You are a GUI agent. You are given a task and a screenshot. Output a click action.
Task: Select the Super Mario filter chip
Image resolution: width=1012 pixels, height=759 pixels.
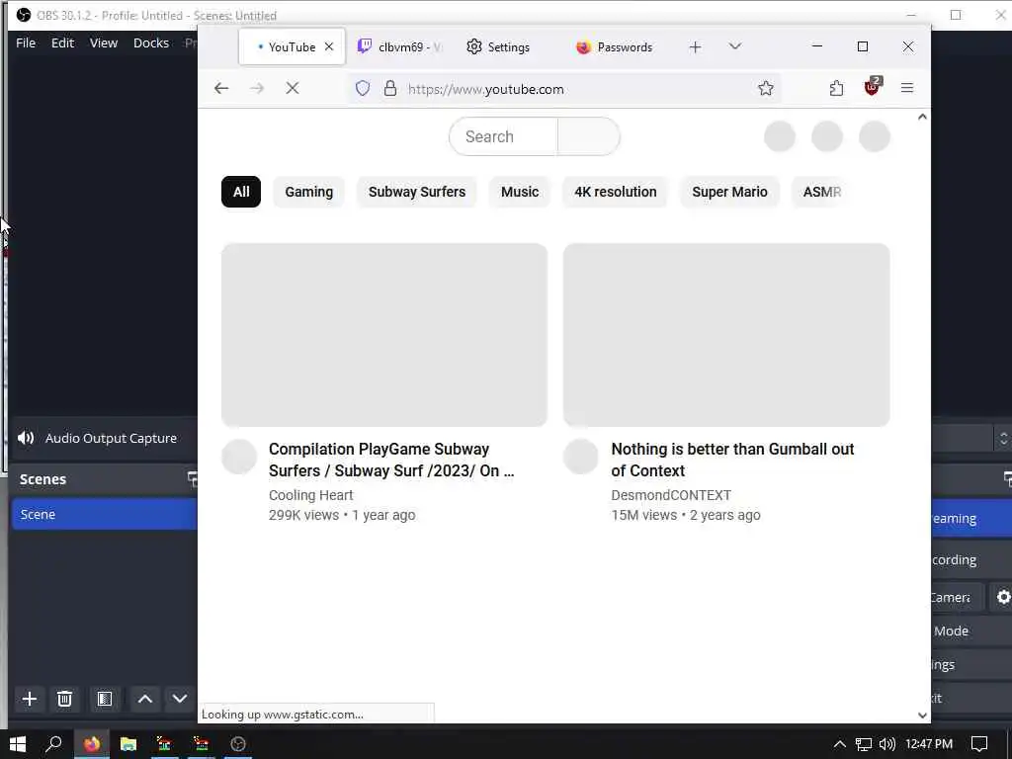730,192
